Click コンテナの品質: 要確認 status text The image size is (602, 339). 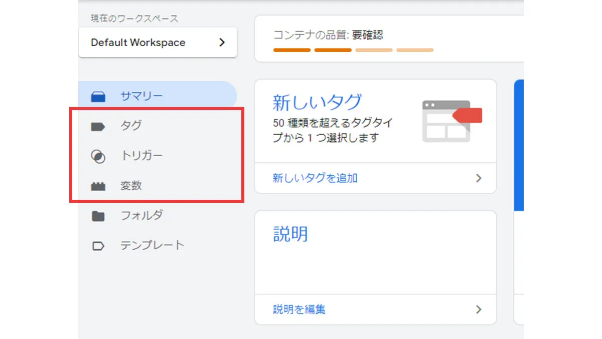(330, 35)
